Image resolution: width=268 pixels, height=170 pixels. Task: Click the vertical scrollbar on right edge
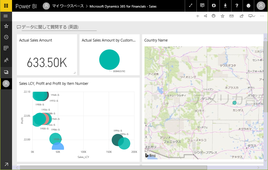[x=266, y=77]
